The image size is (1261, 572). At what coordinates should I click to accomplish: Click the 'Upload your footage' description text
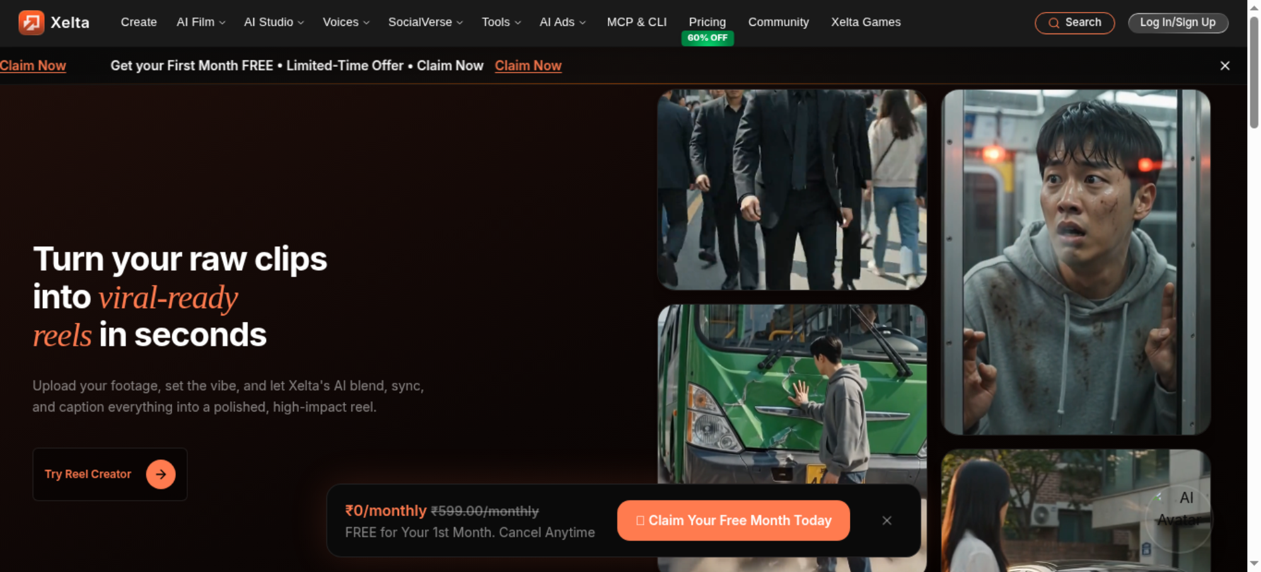[x=228, y=396]
